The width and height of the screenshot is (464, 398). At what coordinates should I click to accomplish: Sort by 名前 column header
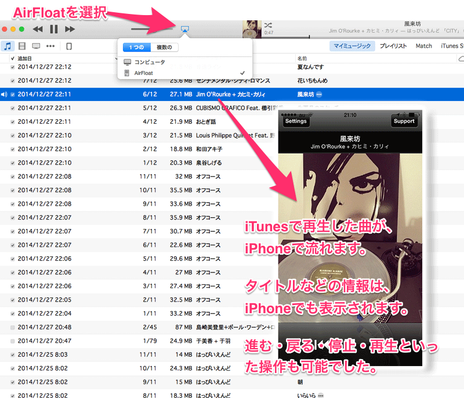click(302, 59)
